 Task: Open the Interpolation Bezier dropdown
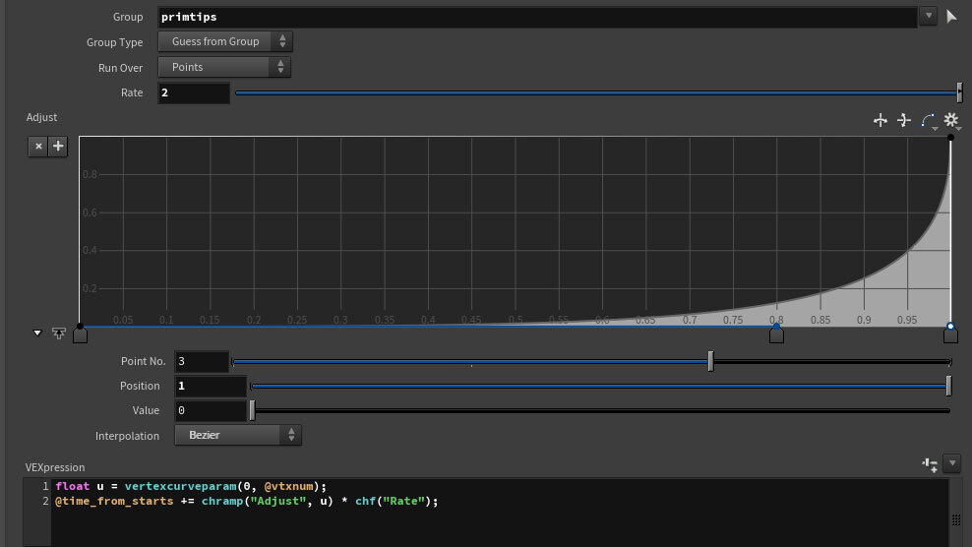[x=238, y=436]
